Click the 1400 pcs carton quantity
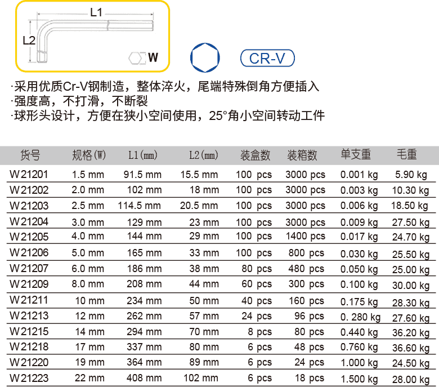 306,236
